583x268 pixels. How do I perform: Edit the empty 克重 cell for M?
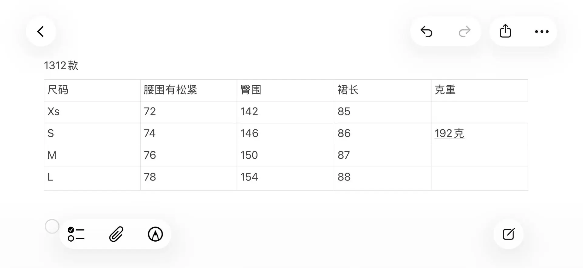coord(479,156)
